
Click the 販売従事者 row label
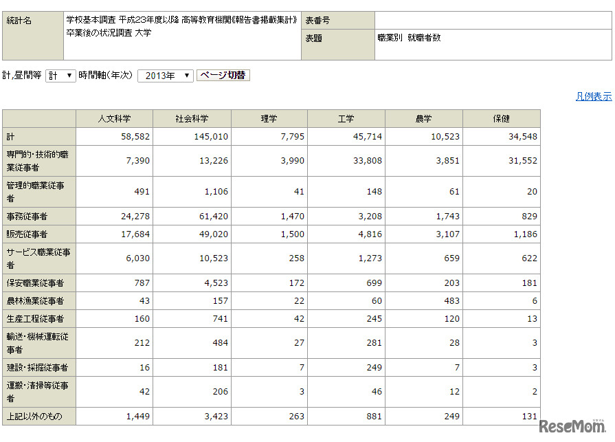[x=38, y=233]
